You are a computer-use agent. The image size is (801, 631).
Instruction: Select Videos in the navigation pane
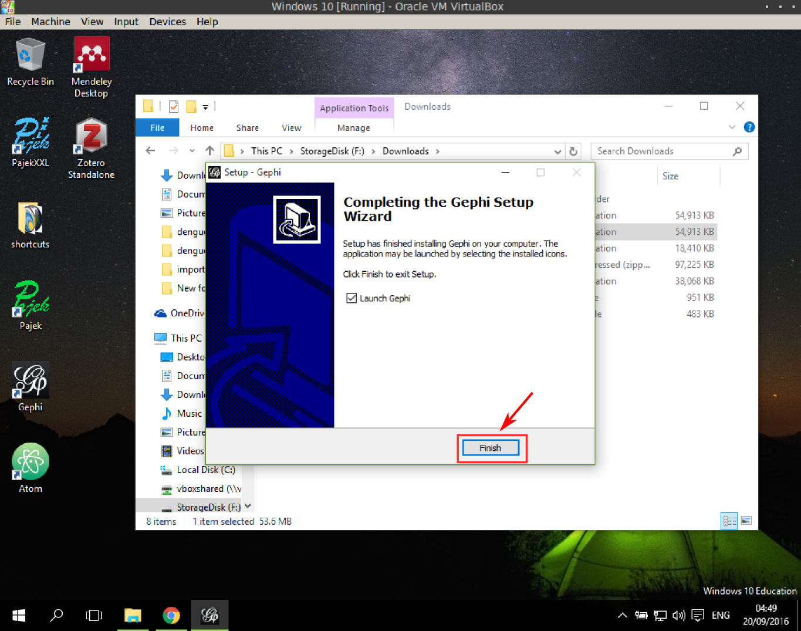click(183, 451)
